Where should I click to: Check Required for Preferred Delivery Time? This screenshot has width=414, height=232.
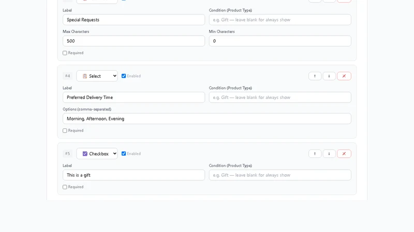tap(65, 130)
